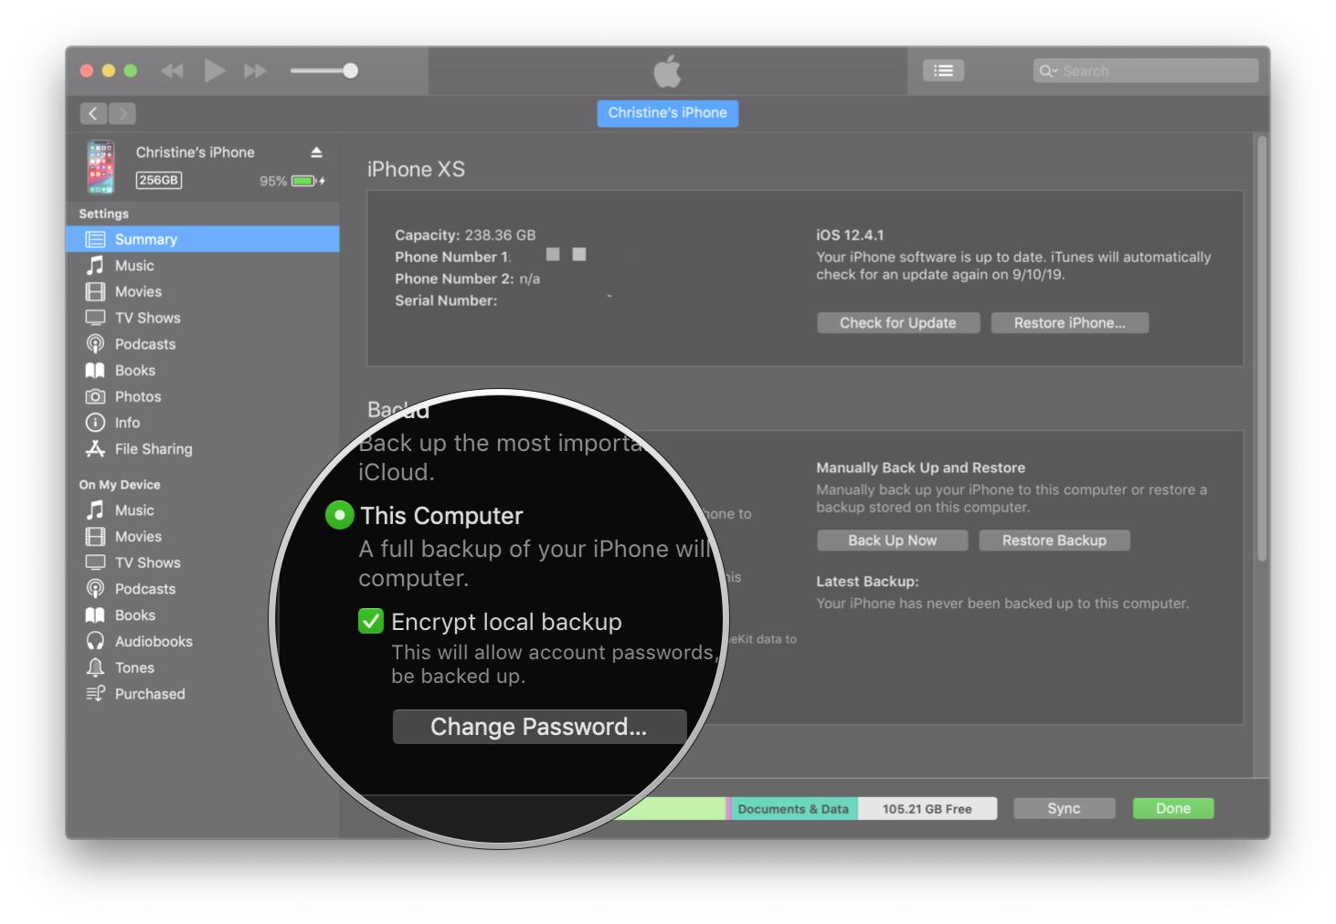Click the Change Password... button

pyautogui.click(x=539, y=727)
